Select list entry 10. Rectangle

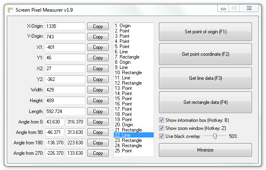(x=134, y=73)
